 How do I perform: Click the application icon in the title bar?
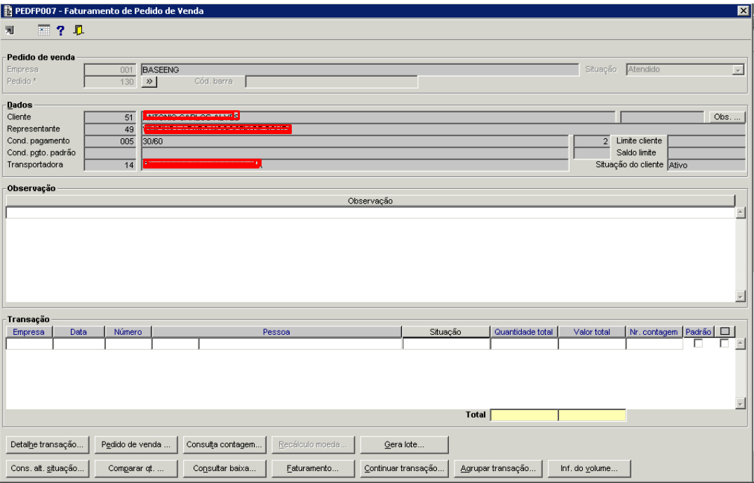[x=8, y=11]
